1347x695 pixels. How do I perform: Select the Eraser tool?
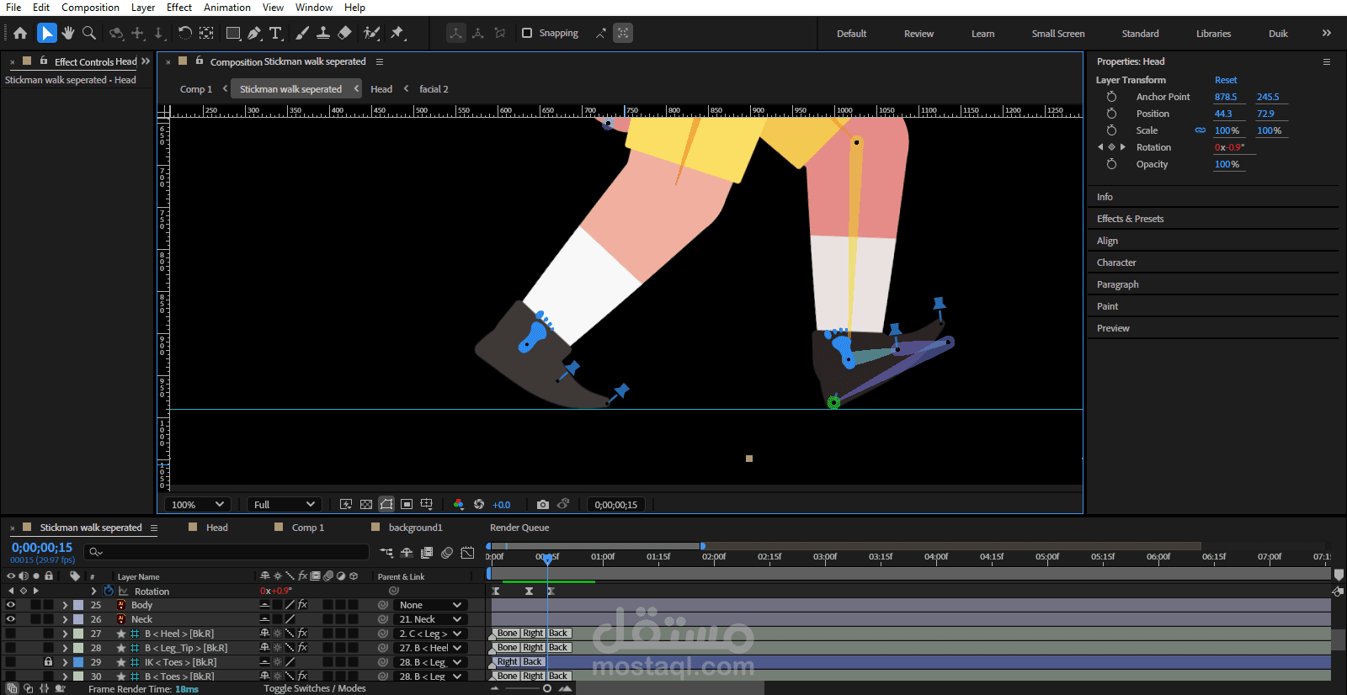pos(344,33)
